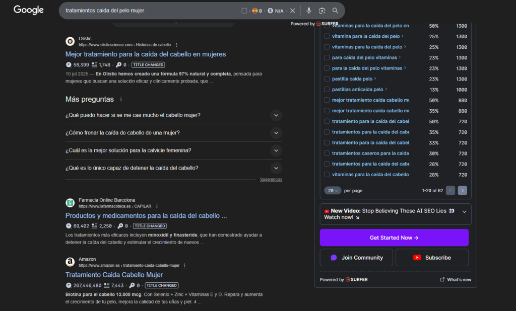Click the magnifying glass search icon
Image resolution: width=516 pixels, height=311 pixels.
[335, 11]
